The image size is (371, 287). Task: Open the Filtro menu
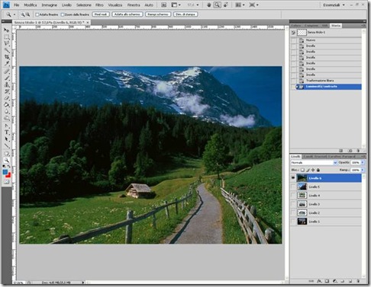pyautogui.click(x=99, y=5)
